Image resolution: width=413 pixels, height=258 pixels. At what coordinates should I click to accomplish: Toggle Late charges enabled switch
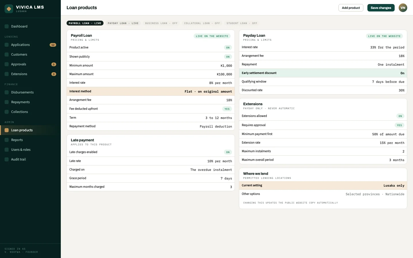(228, 152)
